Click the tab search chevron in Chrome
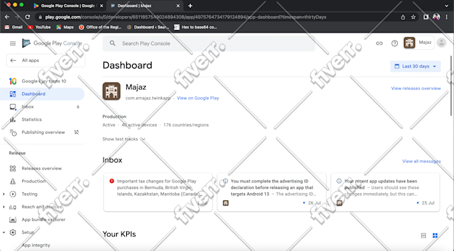 (x=446, y=6)
